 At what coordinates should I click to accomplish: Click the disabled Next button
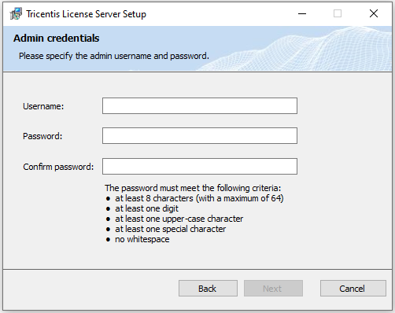273,289
